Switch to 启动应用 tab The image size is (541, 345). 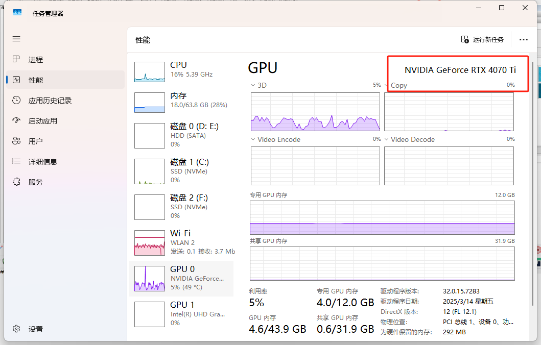pyautogui.click(x=65, y=120)
